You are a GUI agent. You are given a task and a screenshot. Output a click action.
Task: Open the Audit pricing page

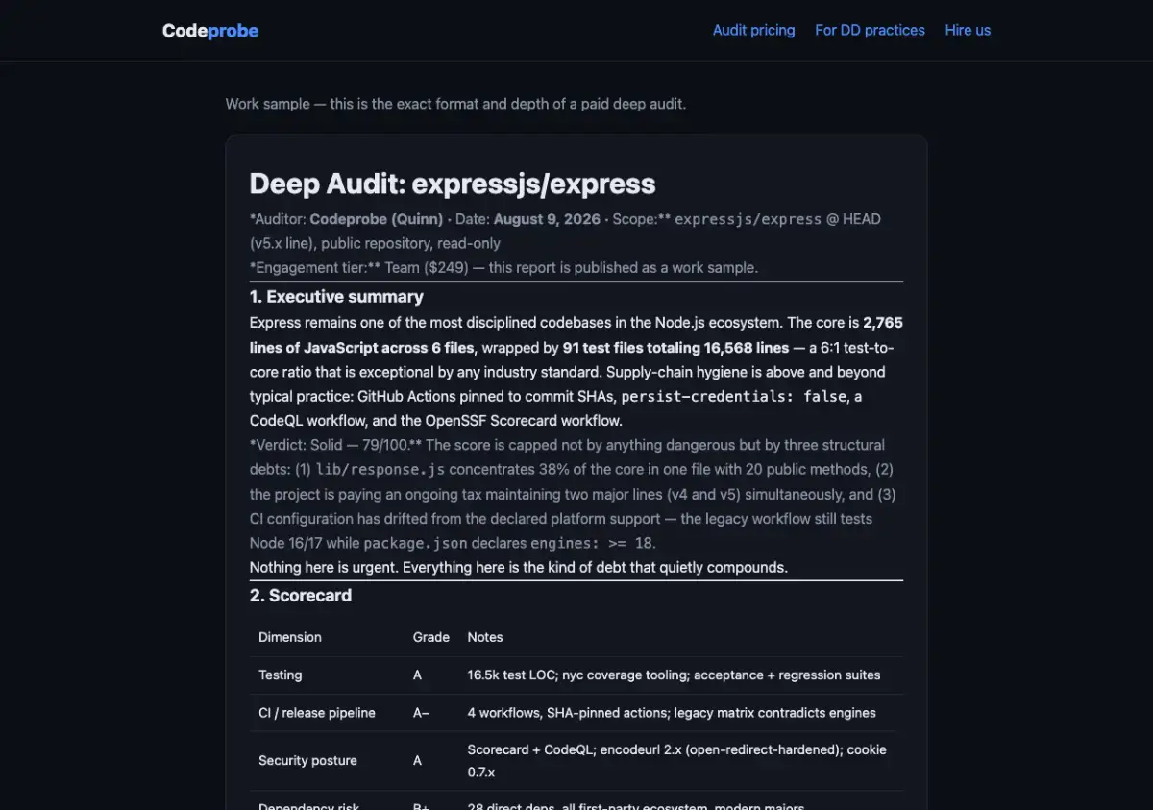tap(753, 30)
